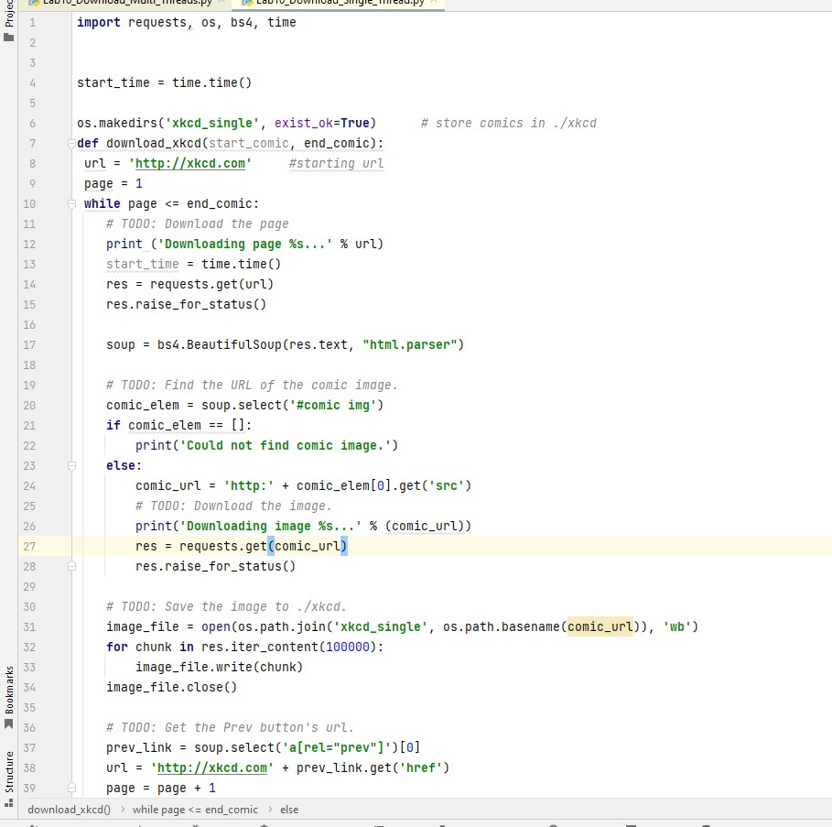Click 'image_file.write(chunk)' on line 33

point(219,668)
